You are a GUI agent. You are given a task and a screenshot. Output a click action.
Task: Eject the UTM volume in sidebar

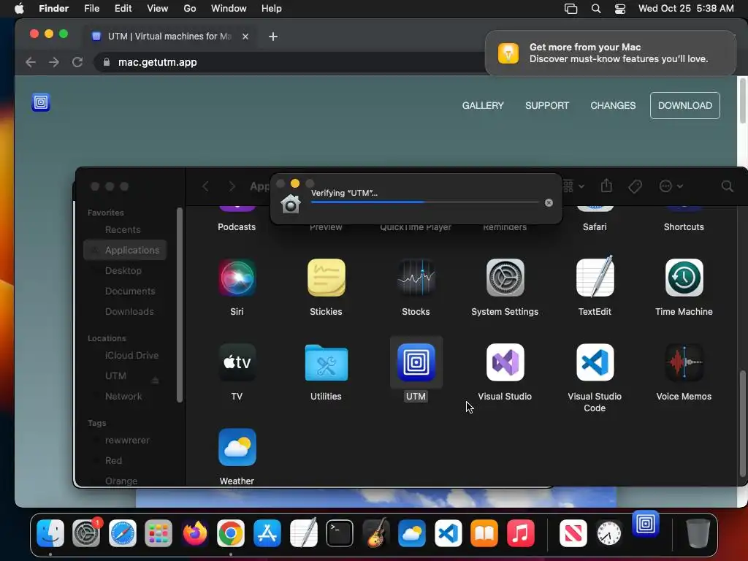tap(155, 380)
